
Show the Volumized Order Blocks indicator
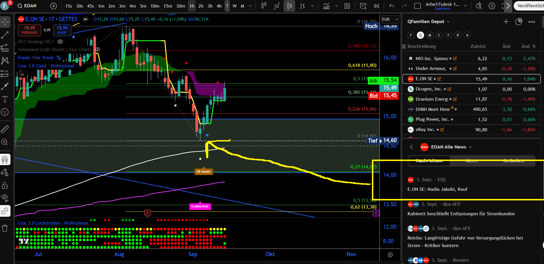98,50
